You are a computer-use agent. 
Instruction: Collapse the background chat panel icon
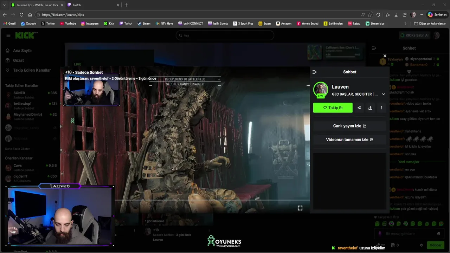pyautogui.click(x=374, y=48)
